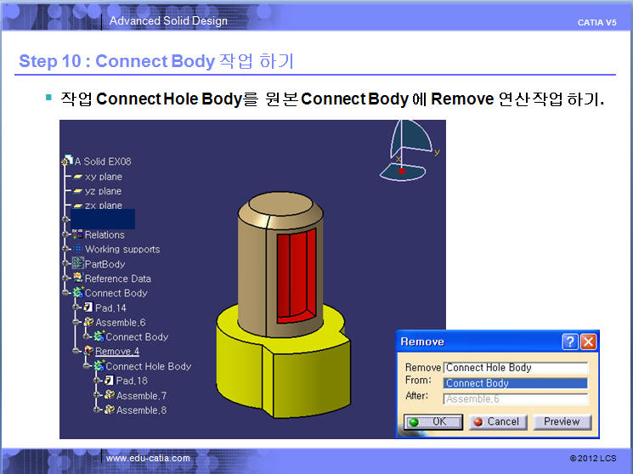Click the Assemble.7 feature icon
This screenshot has width=633, height=474.
click(x=109, y=396)
